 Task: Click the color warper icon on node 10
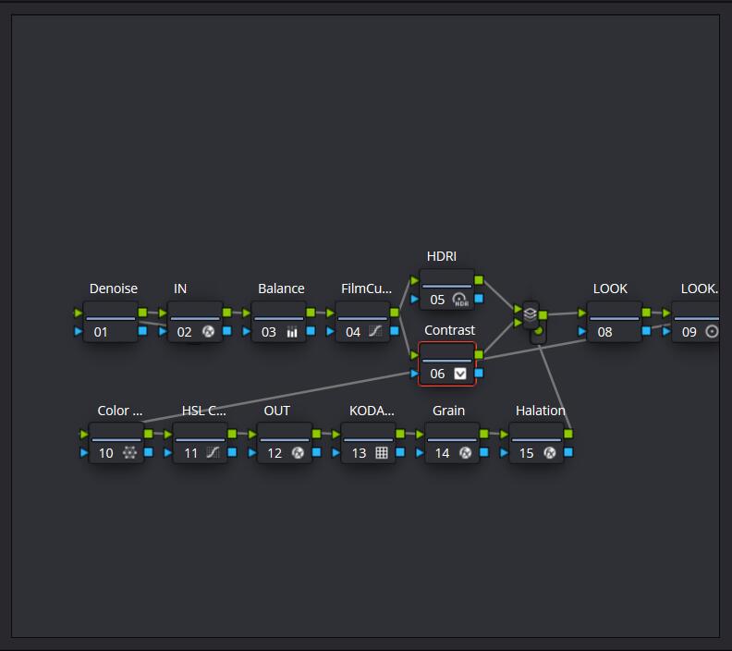(x=129, y=453)
